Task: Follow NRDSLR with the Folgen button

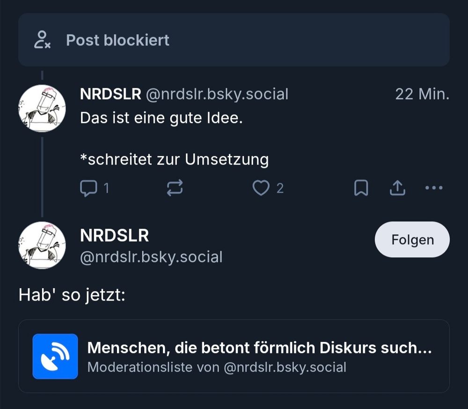Action: tap(412, 240)
